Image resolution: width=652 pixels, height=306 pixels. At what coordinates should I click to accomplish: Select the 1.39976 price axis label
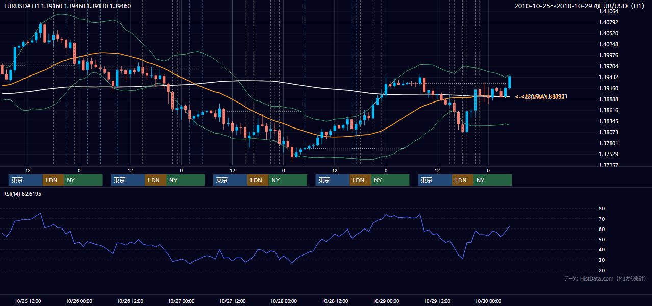[x=609, y=55]
